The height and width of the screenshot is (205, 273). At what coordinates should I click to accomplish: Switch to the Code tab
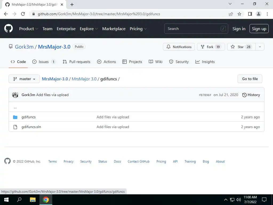tap(18, 62)
